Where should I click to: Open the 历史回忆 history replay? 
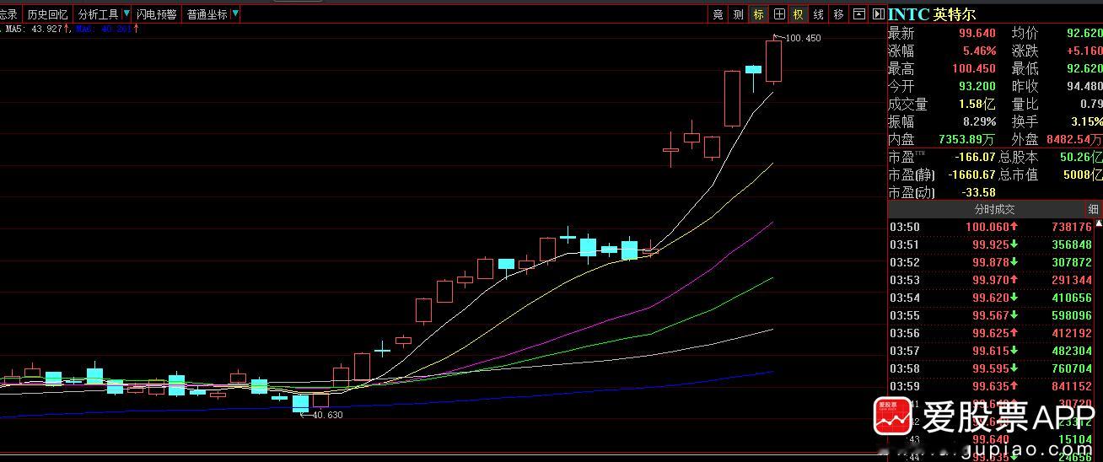[47, 14]
